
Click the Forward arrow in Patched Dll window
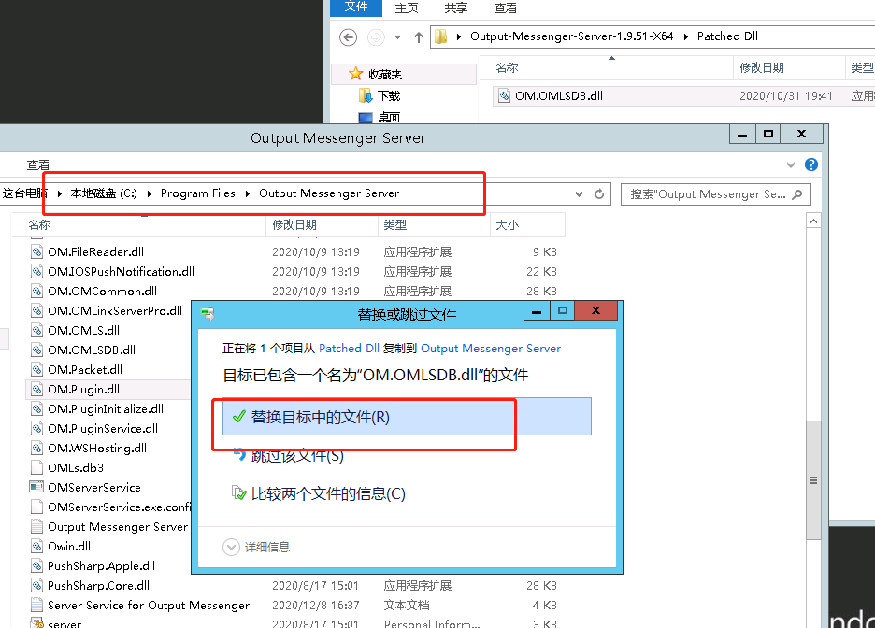pyautogui.click(x=376, y=37)
